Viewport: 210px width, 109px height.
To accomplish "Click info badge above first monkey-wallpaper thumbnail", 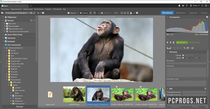I will point(117,87).
